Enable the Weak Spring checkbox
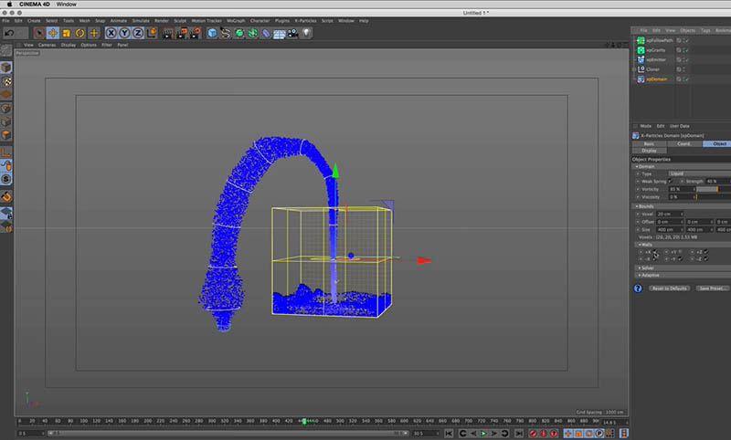Viewport: 731px width, 440px height. click(669, 181)
